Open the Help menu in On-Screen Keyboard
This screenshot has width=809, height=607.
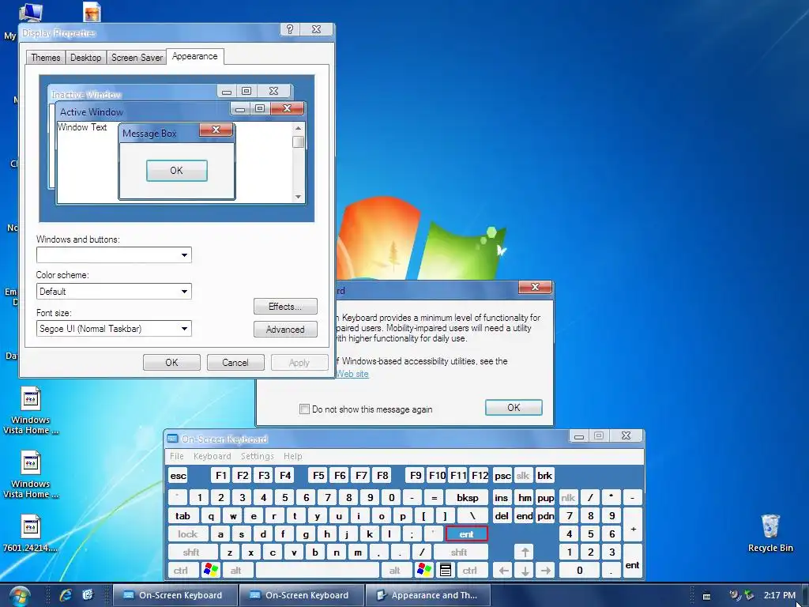click(x=292, y=456)
